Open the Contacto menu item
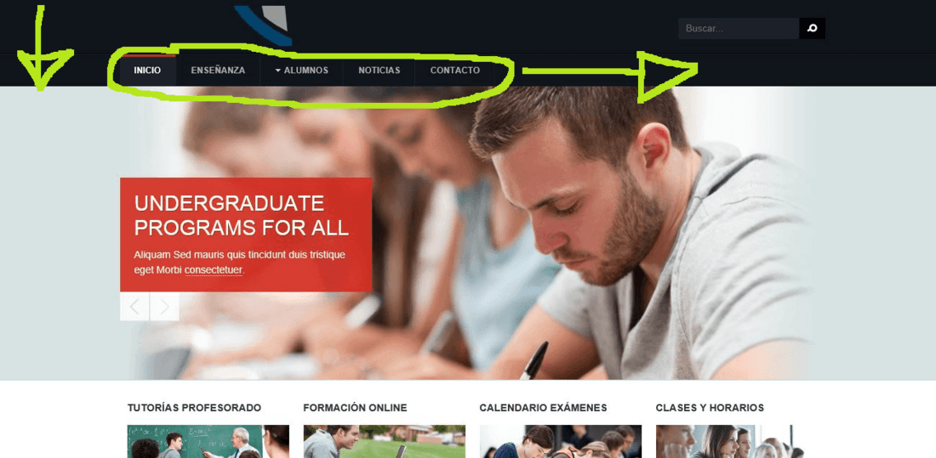Image resolution: width=936 pixels, height=458 pixels. click(455, 71)
